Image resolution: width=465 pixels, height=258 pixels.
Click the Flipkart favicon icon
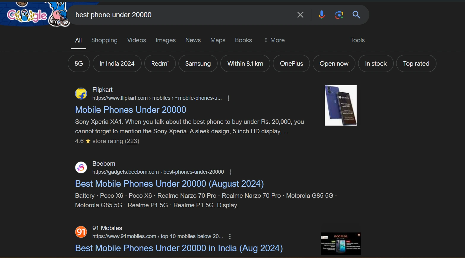coord(81,94)
